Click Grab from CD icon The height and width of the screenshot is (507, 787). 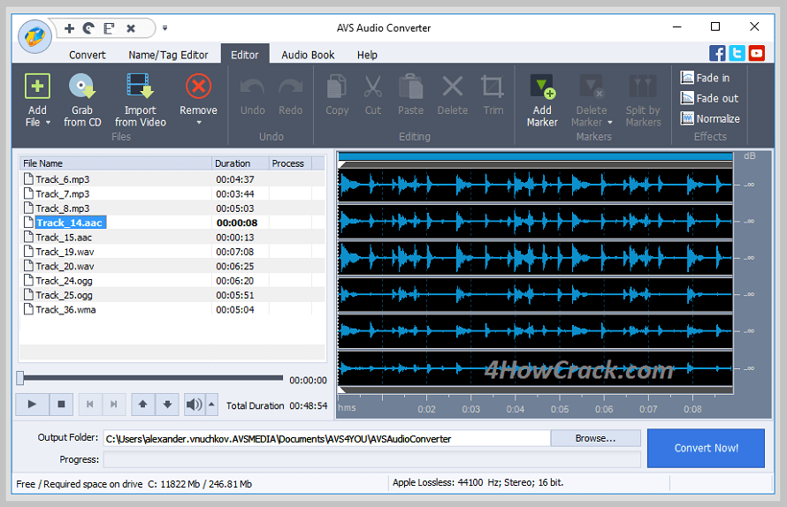(82, 87)
